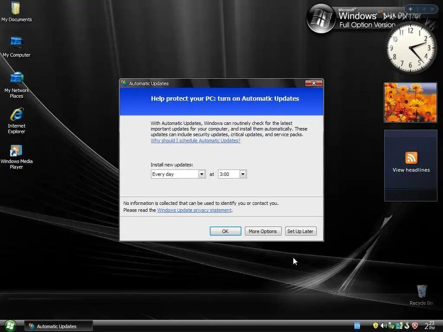The height and width of the screenshot is (332, 443).
Task: Open the Start menu orb
Action: coord(10,326)
